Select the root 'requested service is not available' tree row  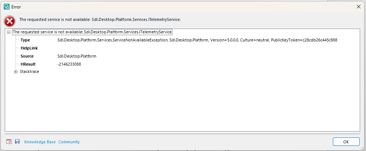(x=92, y=32)
